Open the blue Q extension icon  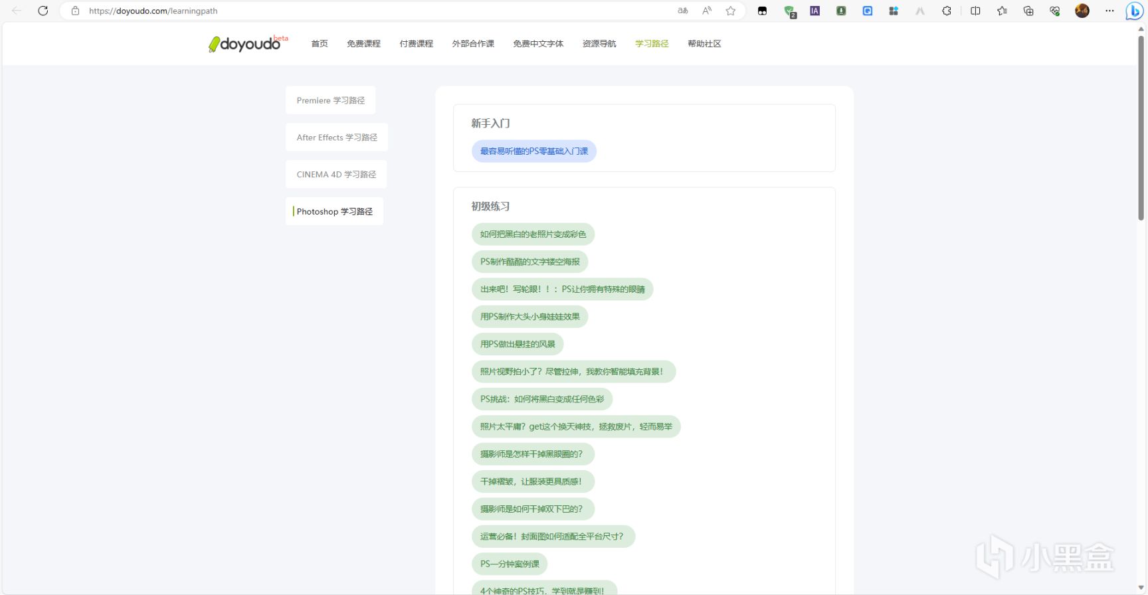tap(868, 11)
